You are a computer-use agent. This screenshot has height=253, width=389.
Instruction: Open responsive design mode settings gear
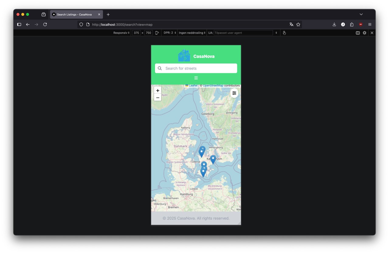(x=365, y=33)
